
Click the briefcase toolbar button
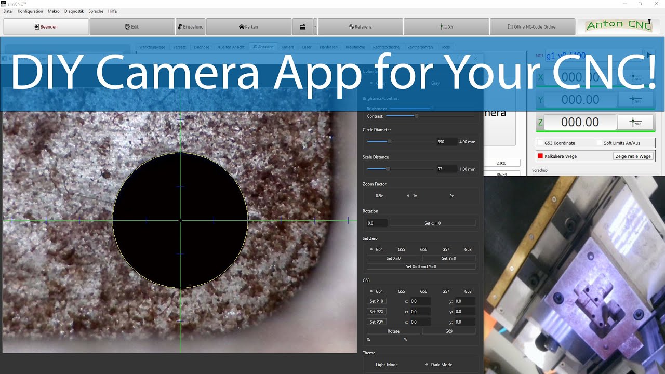point(302,26)
